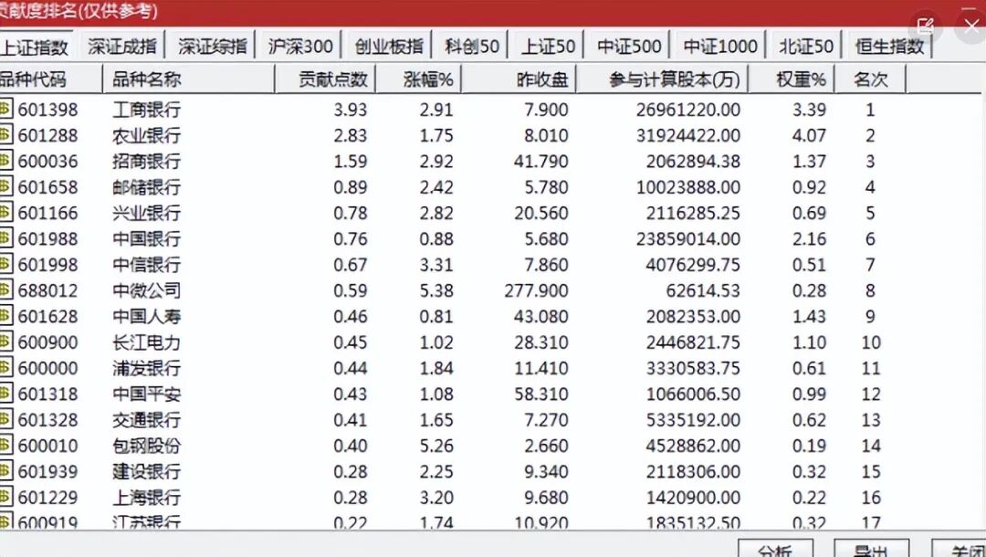Viewport: 986px width, 557px height.
Task: Click the icon beside code 601658
Action: click(x=5, y=185)
